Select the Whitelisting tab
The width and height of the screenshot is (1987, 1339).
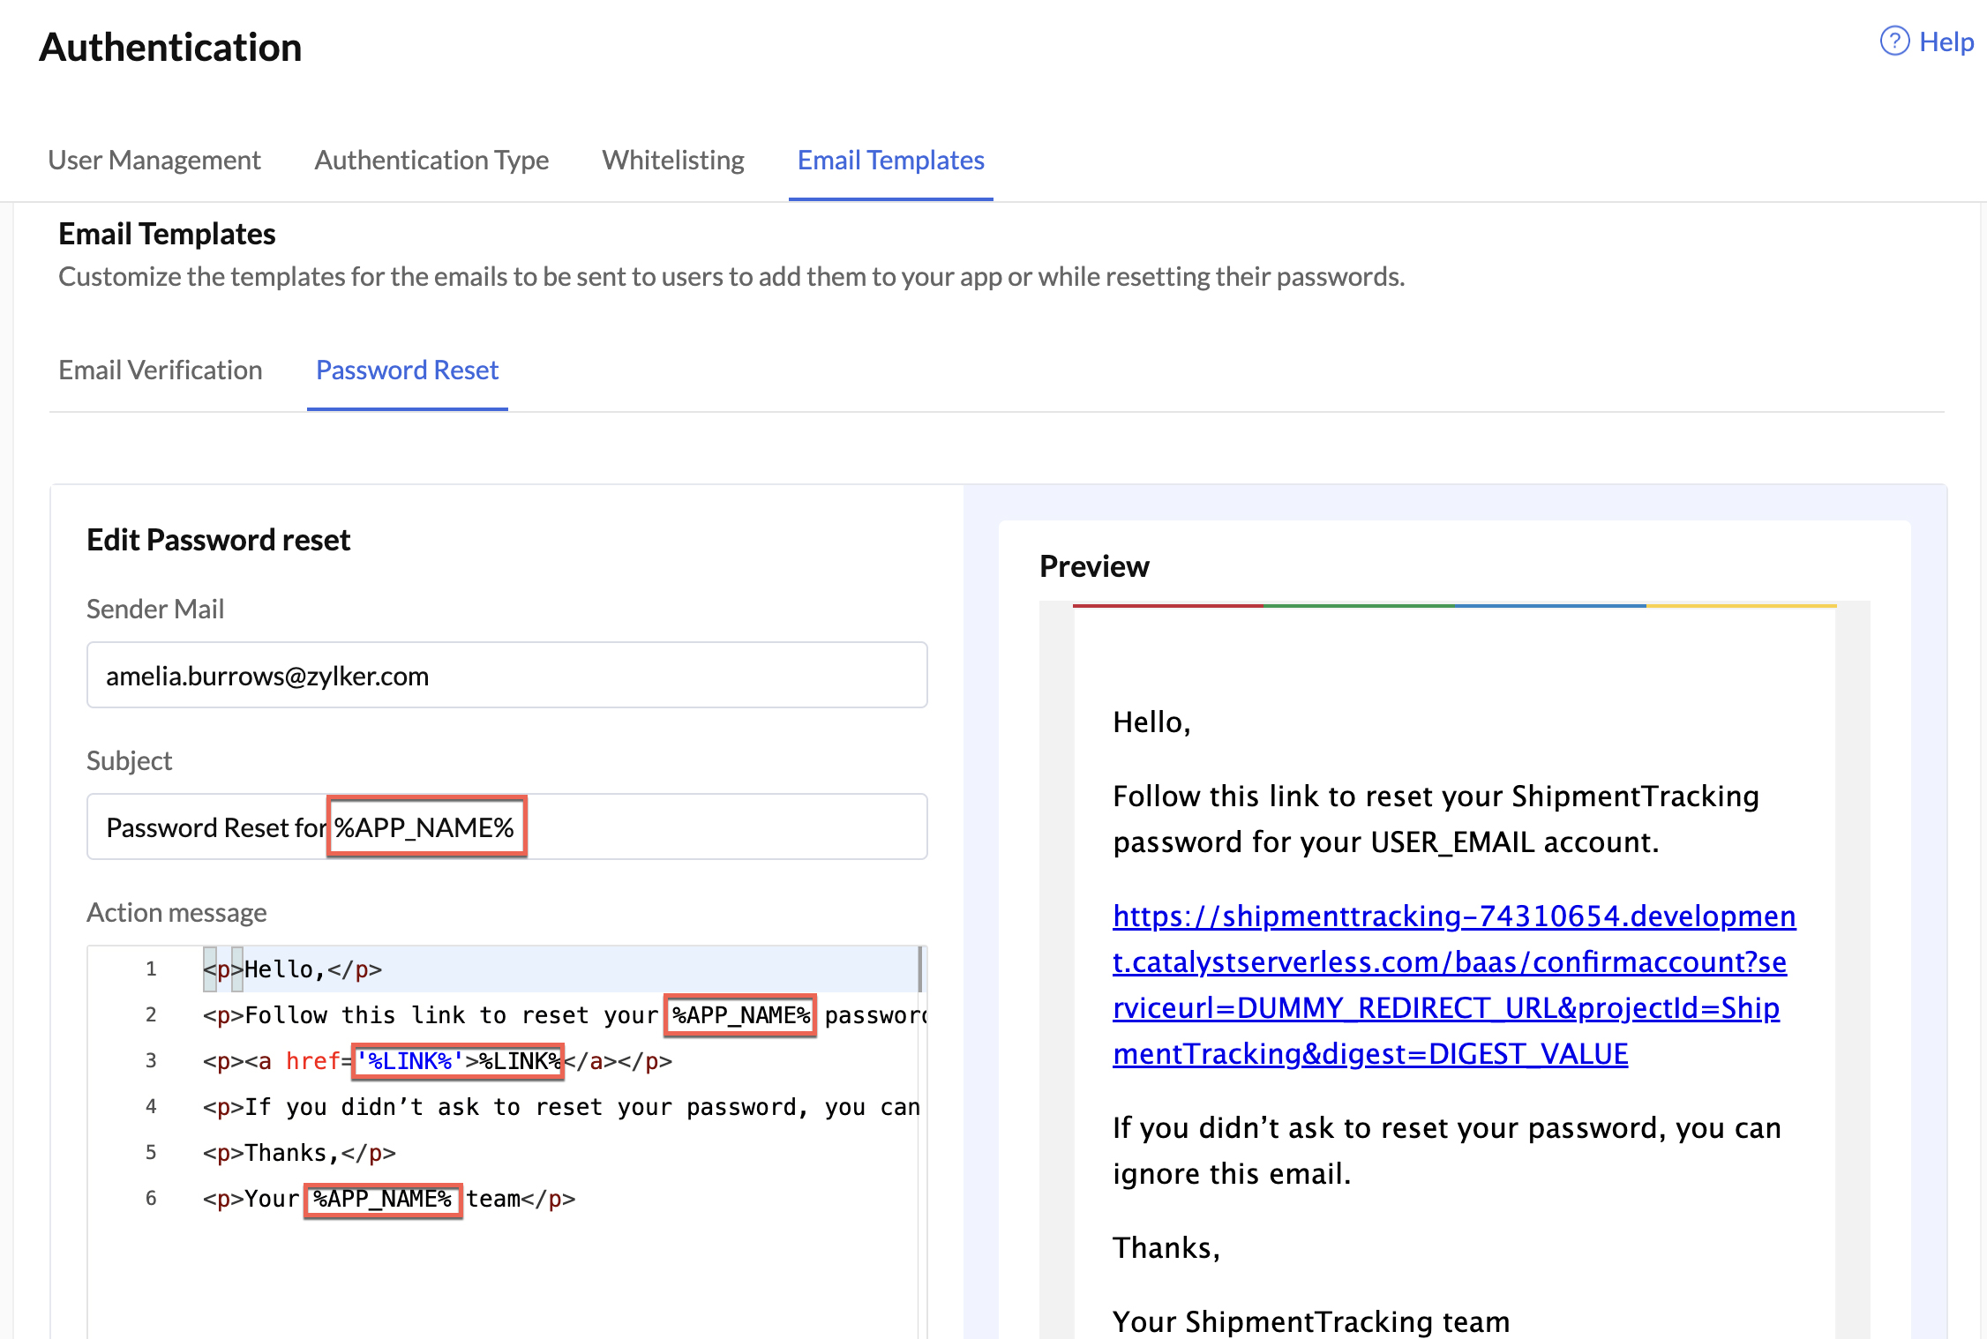coord(672,160)
